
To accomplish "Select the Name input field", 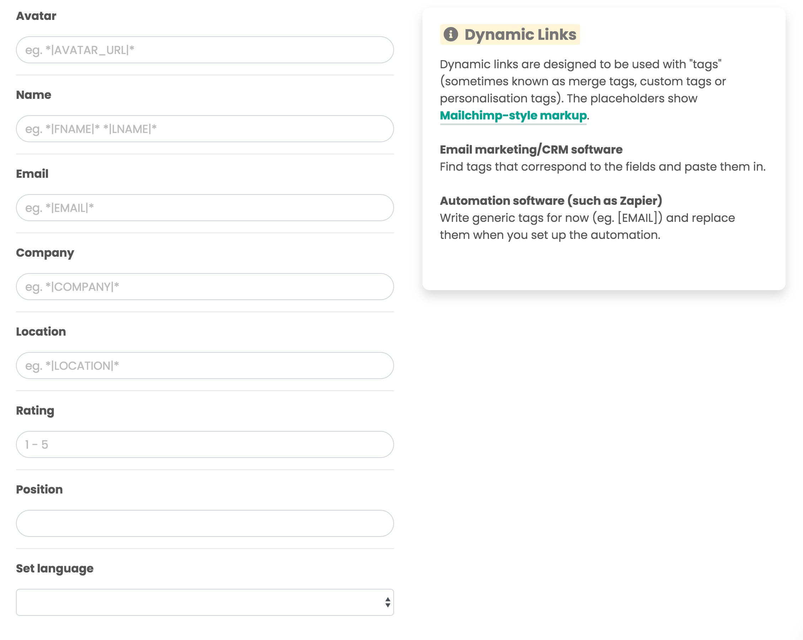I will tap(205, 129).
